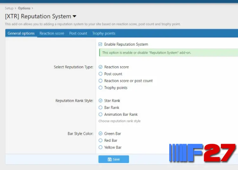Select Post count reputation type
238x170 pixels.
(x=100, y=74)
